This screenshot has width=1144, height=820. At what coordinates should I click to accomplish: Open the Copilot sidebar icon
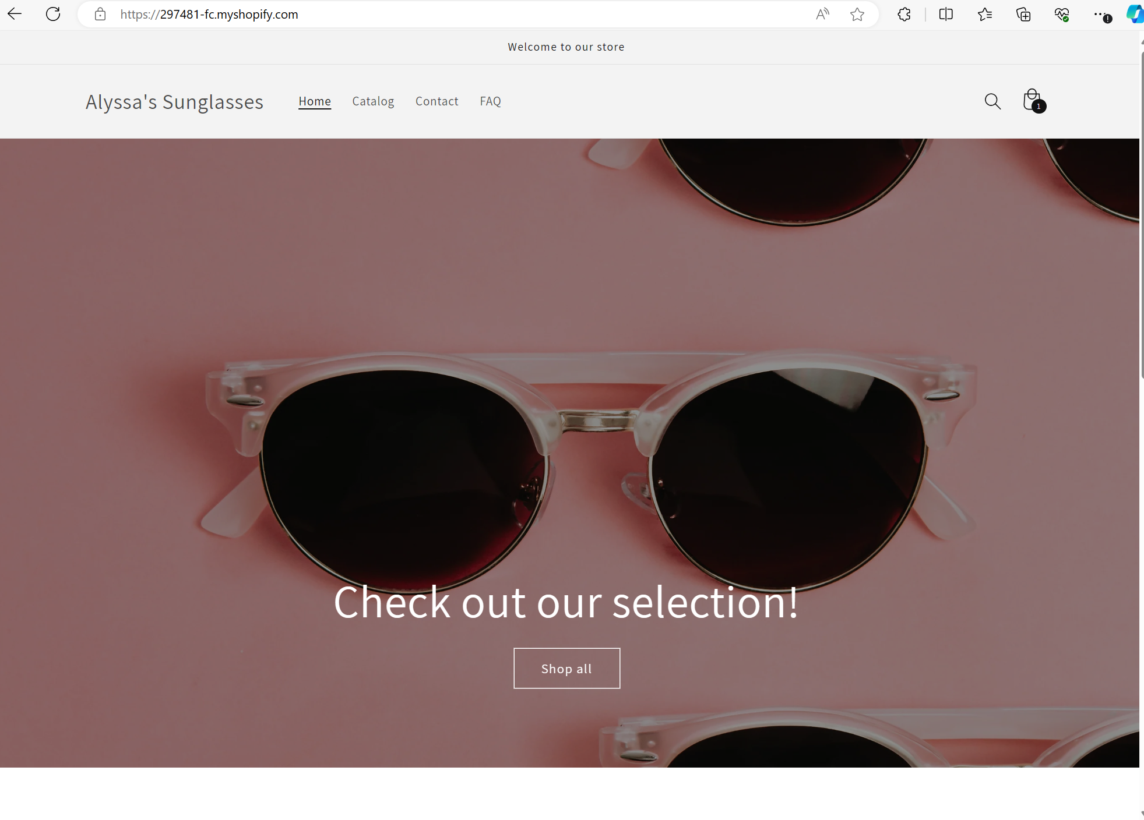tap(1135, 14)
